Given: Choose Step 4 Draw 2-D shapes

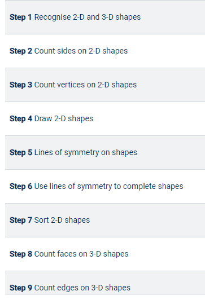Looking at the screenshot, I should [x=105, y=119].
